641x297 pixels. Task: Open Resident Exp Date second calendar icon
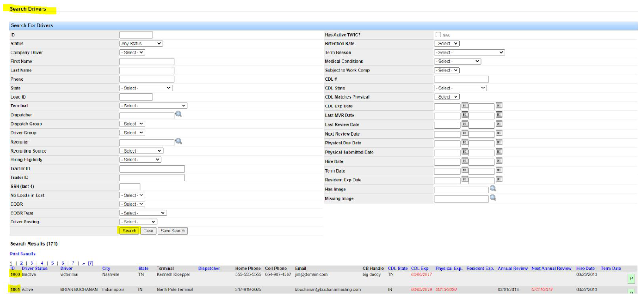pyautogui.click(x=499, y=179)
